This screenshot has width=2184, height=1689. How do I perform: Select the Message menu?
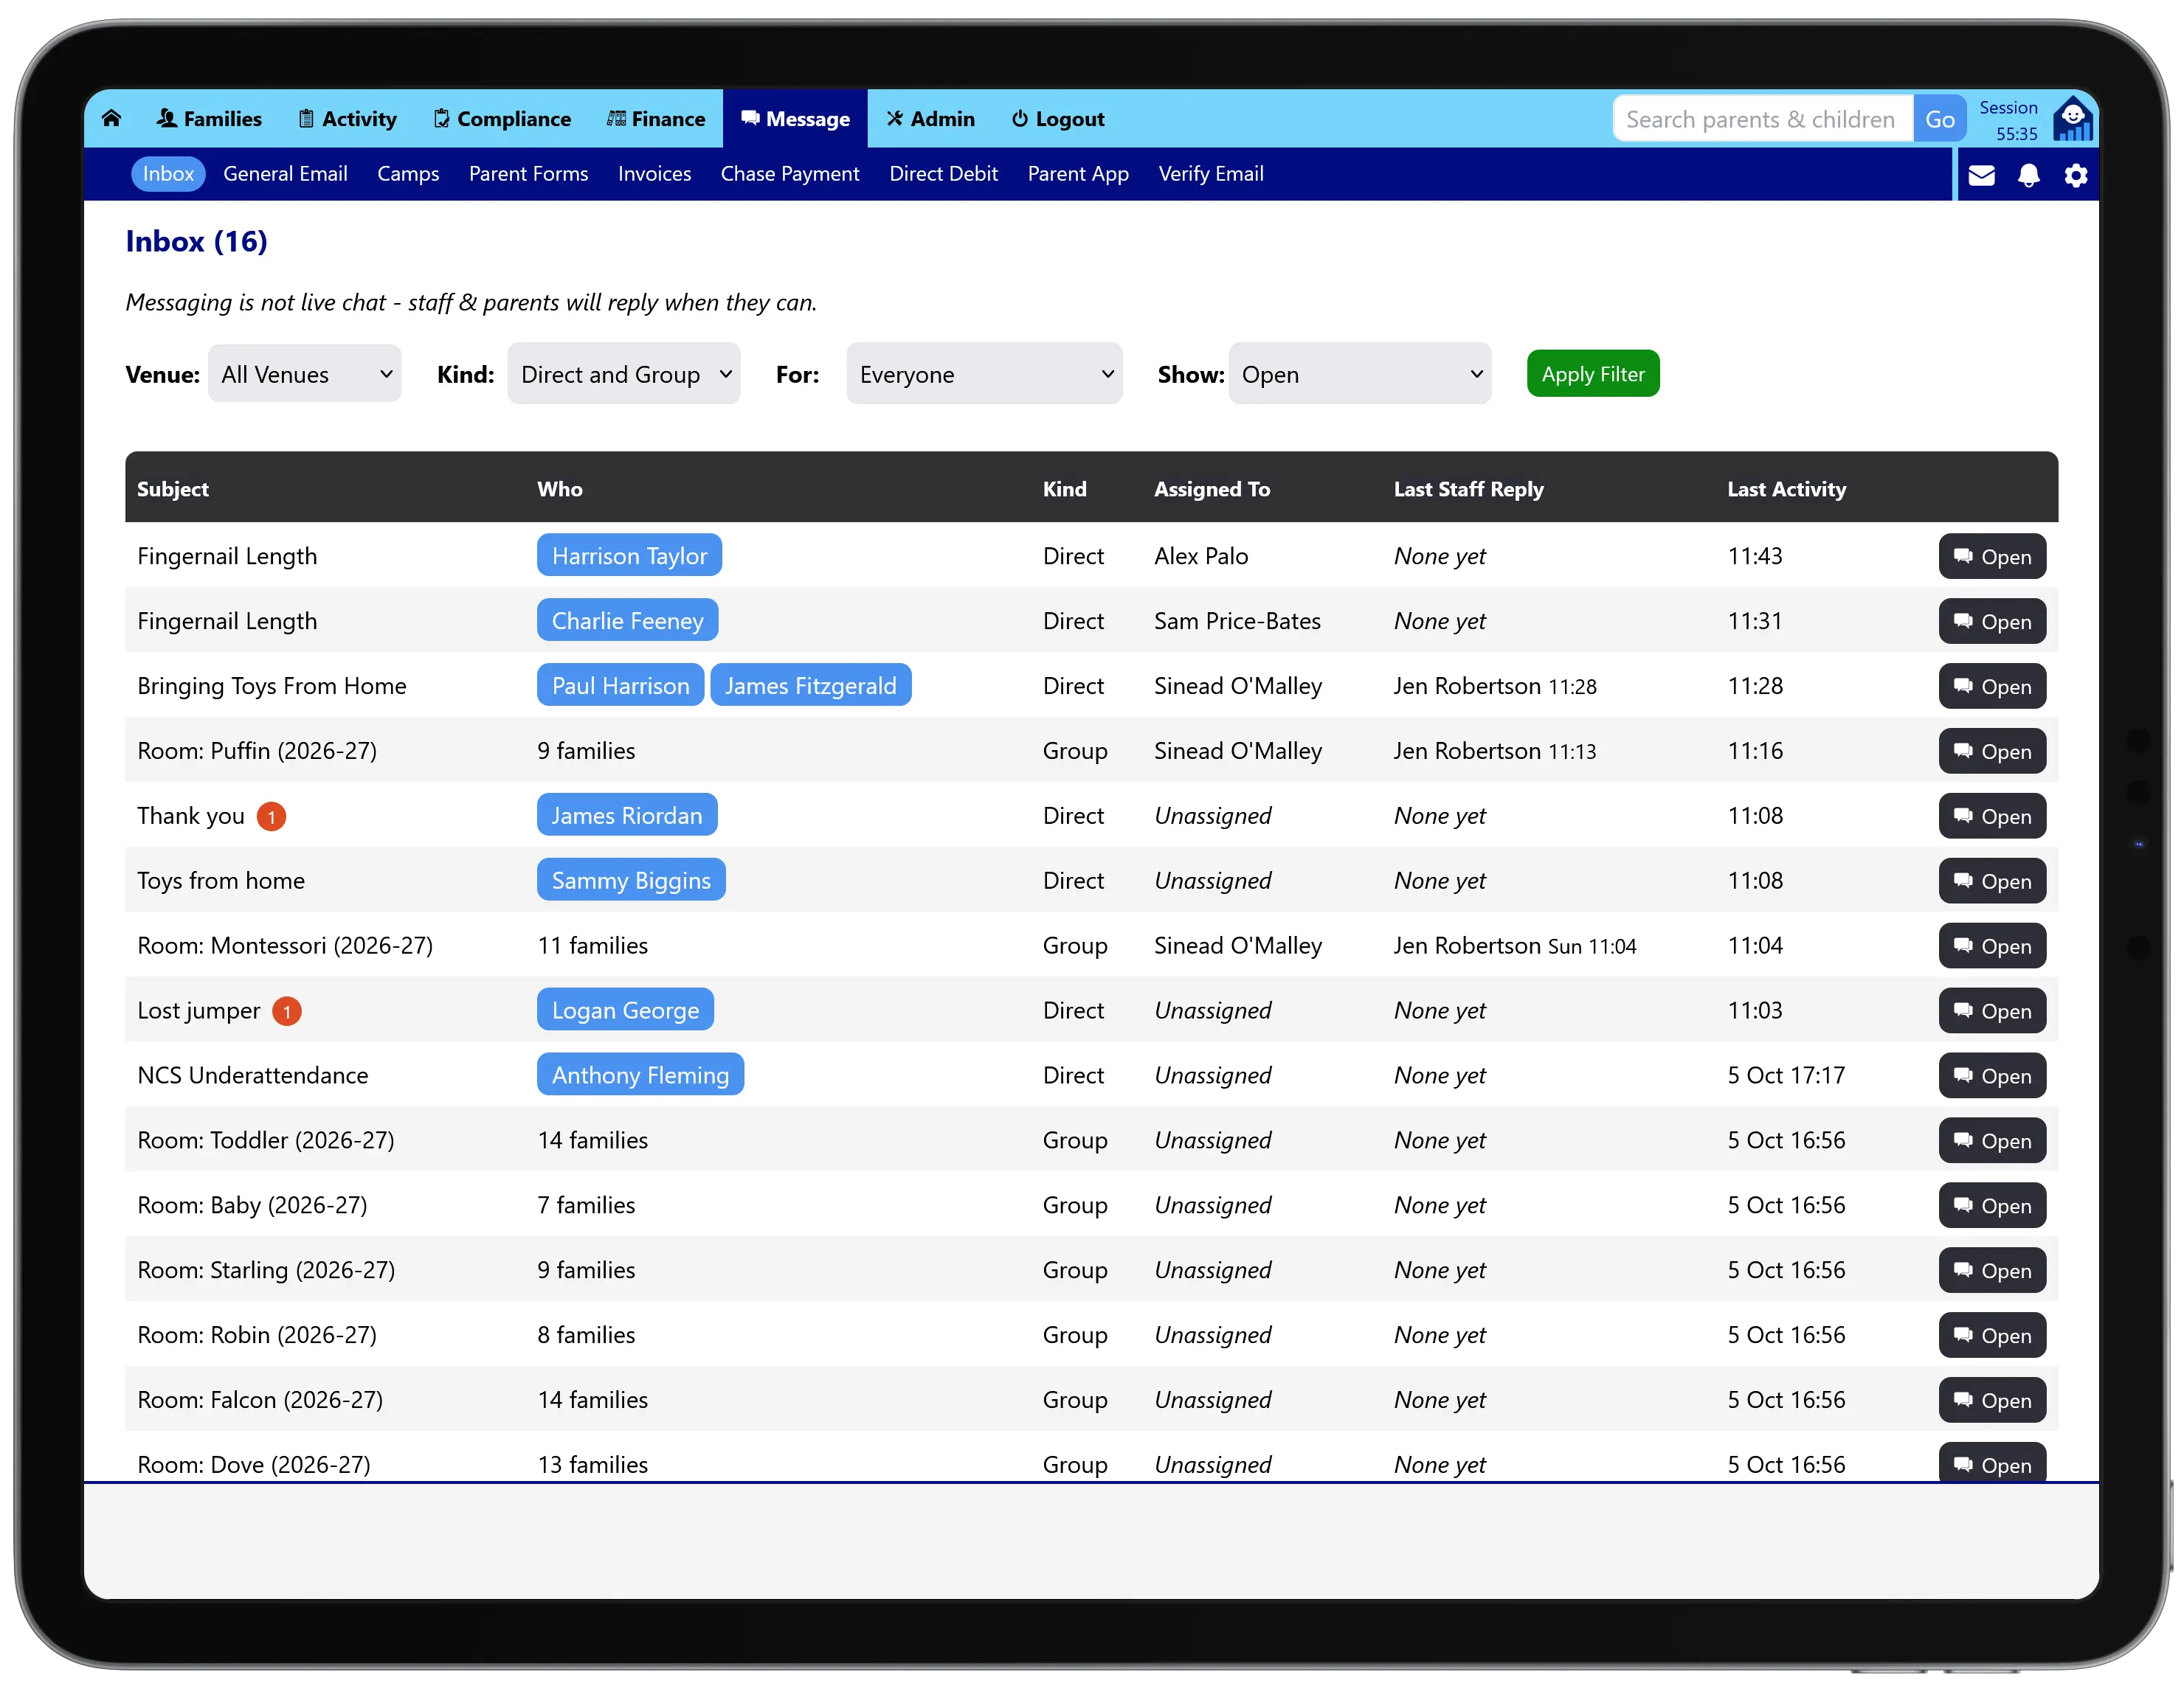795,119
